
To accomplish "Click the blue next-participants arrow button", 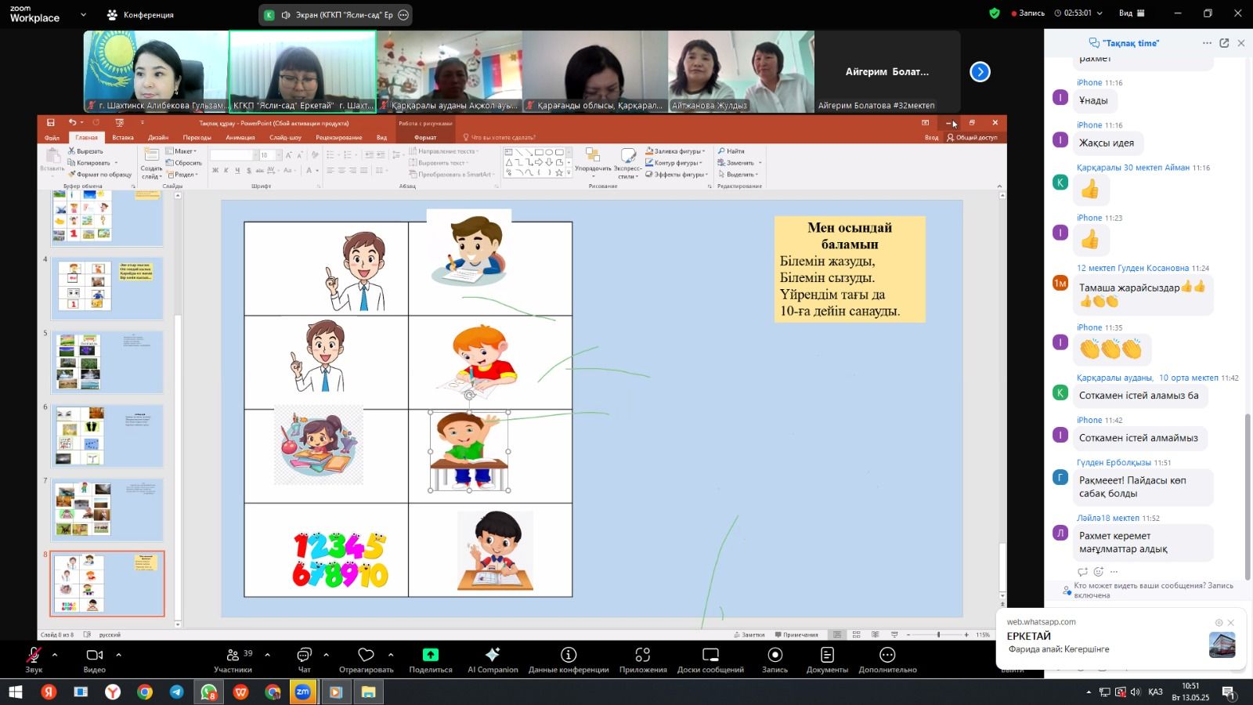I will 980,72.
